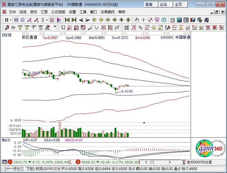
Task: Click the purple 节 solar-term icon
Action: click(157, 20)
